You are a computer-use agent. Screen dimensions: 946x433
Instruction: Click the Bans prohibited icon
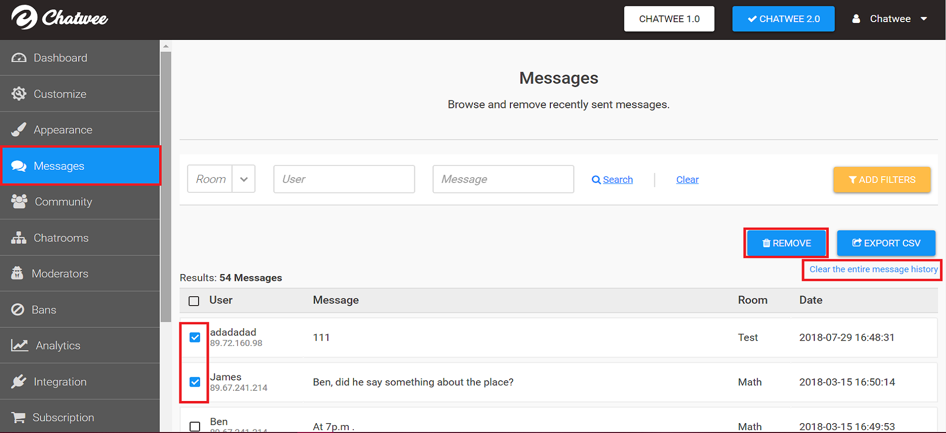tap(18, 309)
